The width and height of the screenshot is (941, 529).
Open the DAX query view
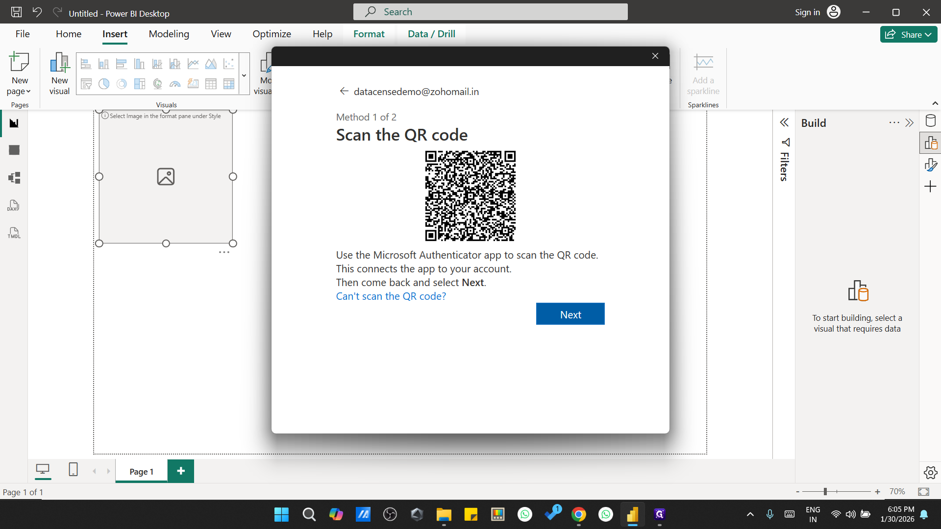(x=13, y=205)
